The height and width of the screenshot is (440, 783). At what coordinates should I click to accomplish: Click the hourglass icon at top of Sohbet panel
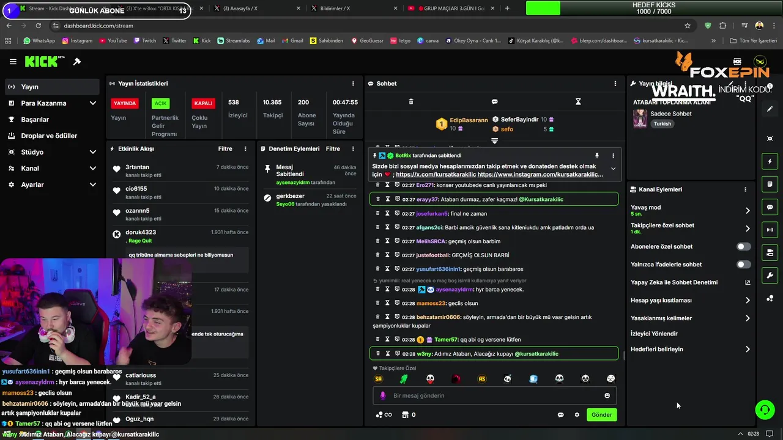[578, 101]
